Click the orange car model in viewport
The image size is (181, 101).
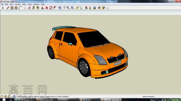coord(87,52)
